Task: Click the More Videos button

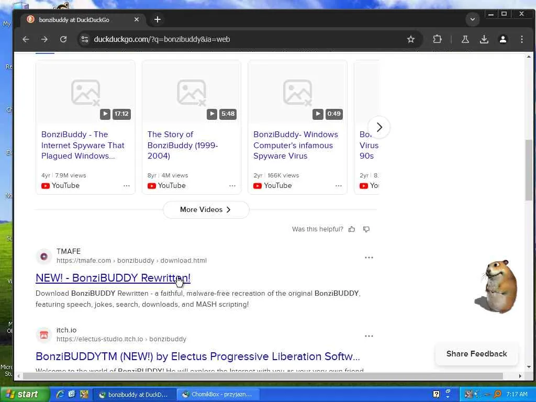Action: [206, 209]
